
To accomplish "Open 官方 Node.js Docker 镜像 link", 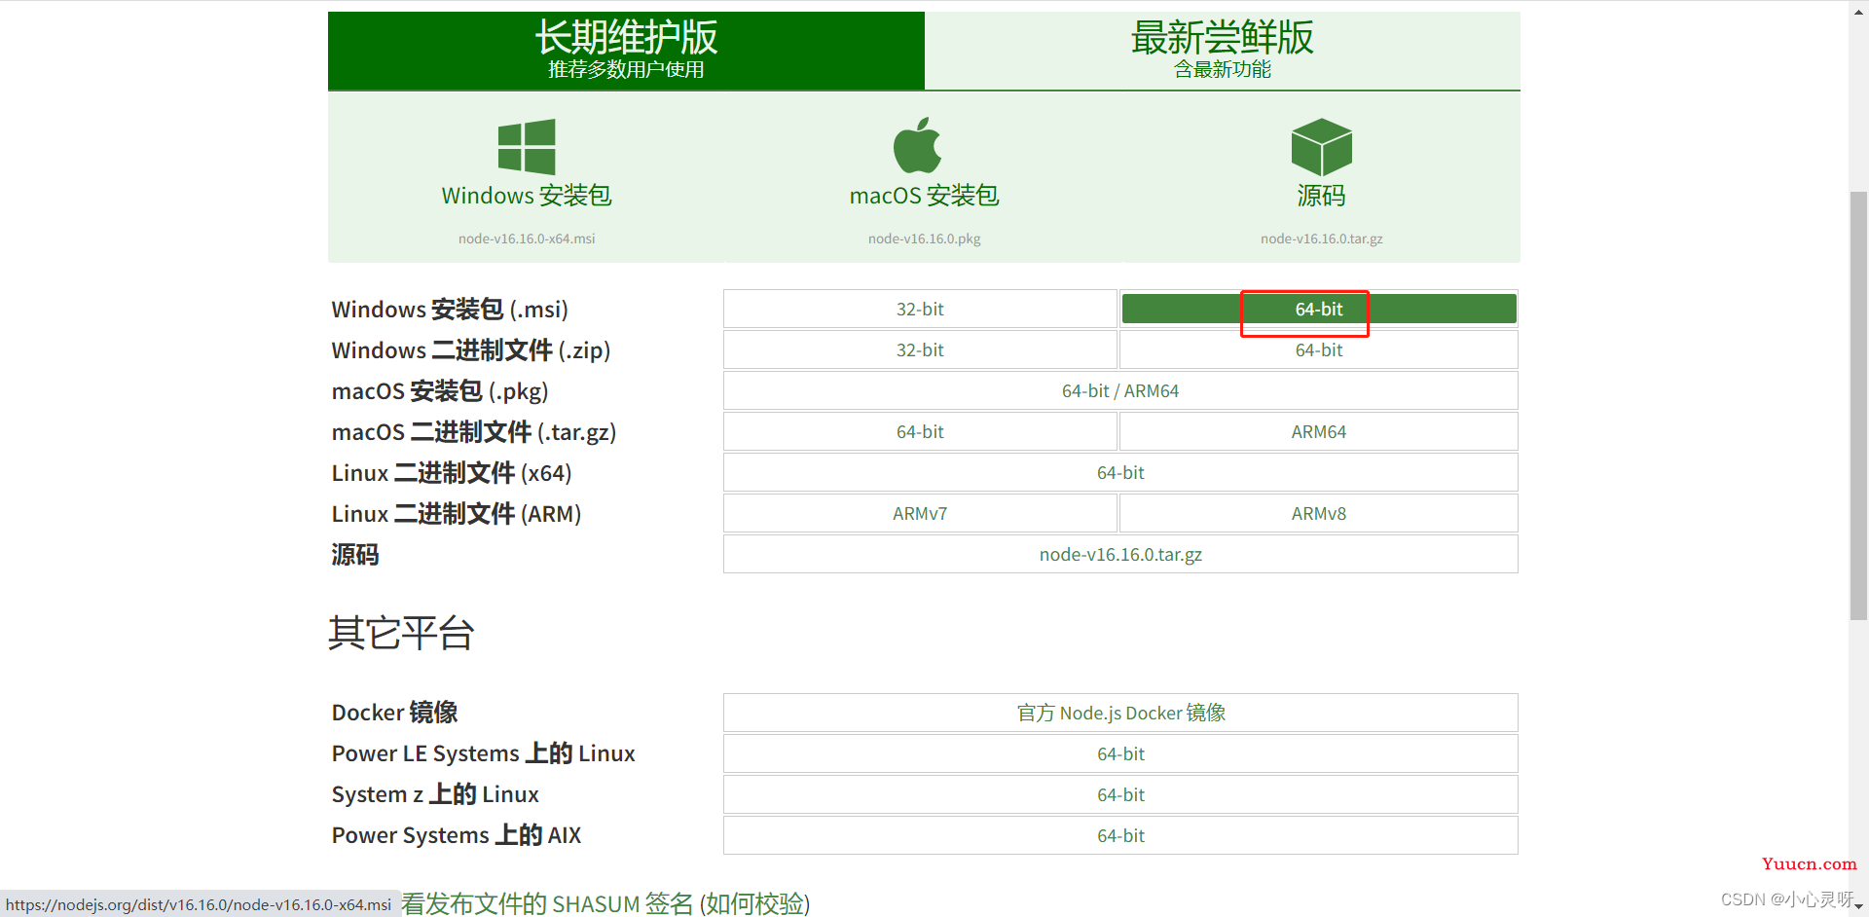I will (x=1120, y=713).
